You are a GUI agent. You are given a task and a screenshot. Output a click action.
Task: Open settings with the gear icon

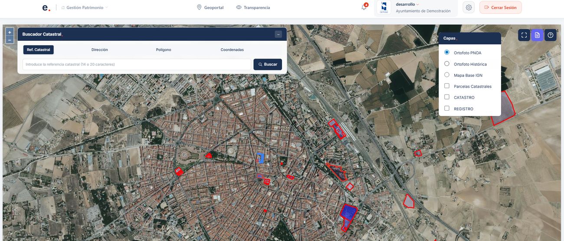pyautogui.click(x=469, y=7)
